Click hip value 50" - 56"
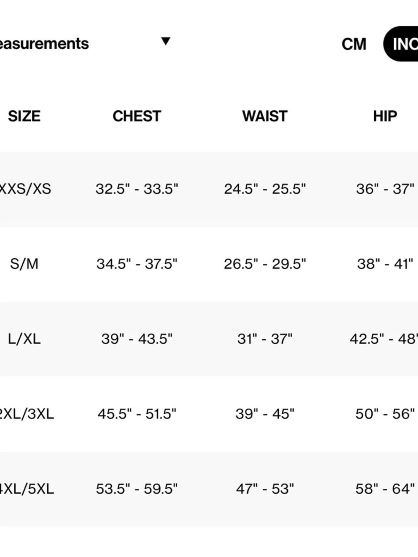The height and width of the screenshot is (557, 418). point(385,414)
